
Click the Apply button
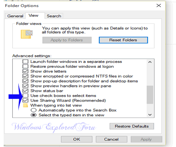pos(146,139)
